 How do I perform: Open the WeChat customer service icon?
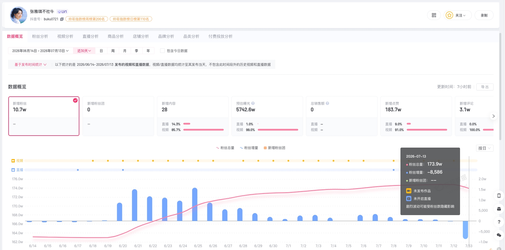pyautogui.click(x=499, y=235)
